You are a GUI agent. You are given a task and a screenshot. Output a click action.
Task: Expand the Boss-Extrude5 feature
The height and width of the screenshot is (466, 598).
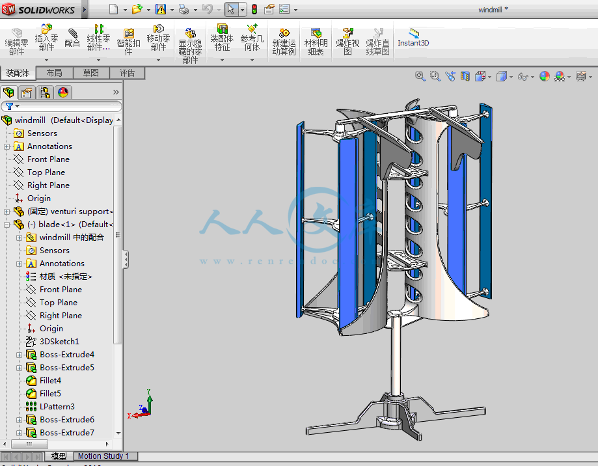point(19,368)
